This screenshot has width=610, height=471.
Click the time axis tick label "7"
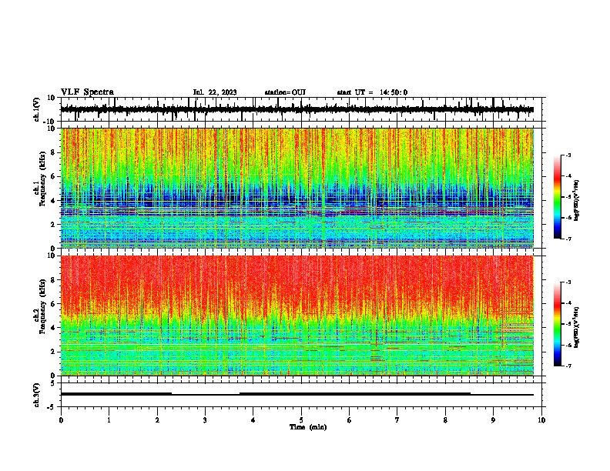coord(397,420)
